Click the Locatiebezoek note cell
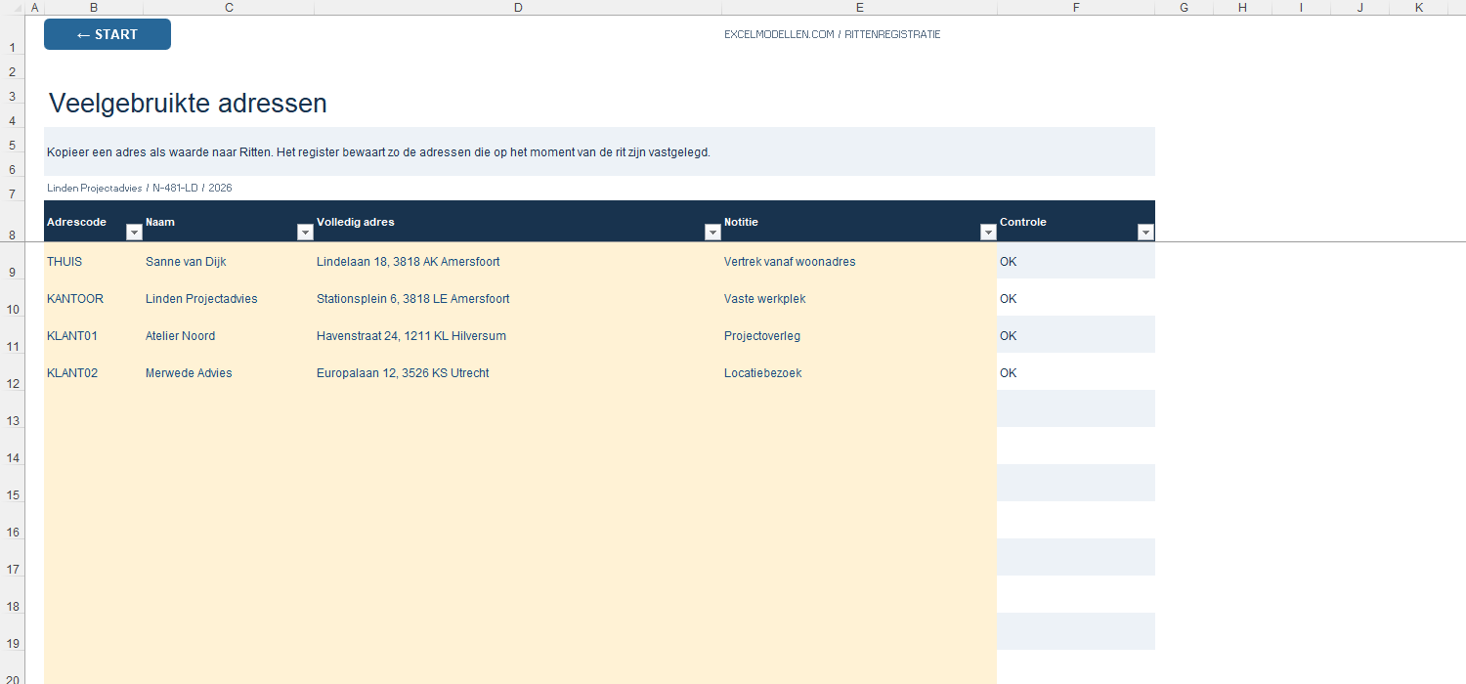 point(859,372)
